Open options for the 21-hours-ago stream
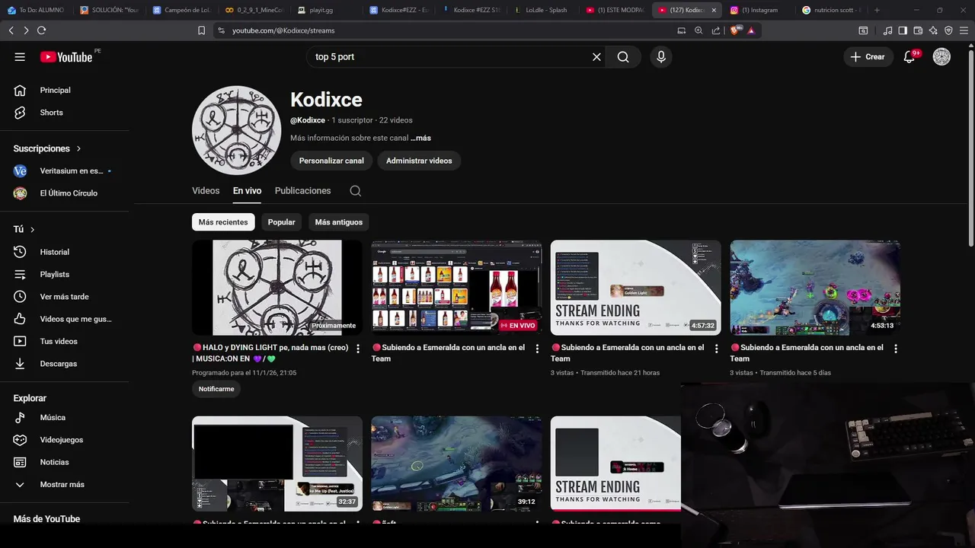The width and height of the screenshot is (975, 548). (716, 349)
